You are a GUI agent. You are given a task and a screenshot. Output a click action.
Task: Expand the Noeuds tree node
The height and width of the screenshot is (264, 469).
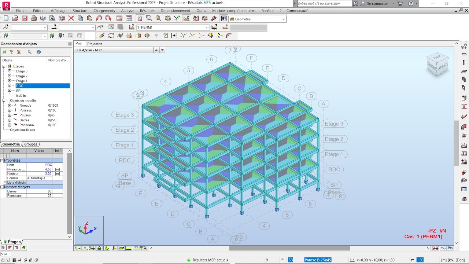(10, 105)
